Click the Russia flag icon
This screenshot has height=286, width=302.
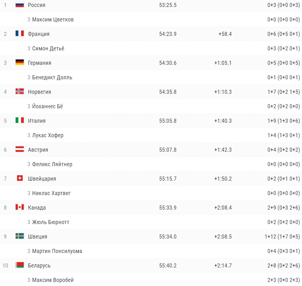tap(20, 5)
